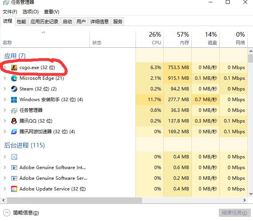Click csgo.exe memory value 753.5 MB
Image resolution: width=253 pixels, height=221 pixels.
178,68
